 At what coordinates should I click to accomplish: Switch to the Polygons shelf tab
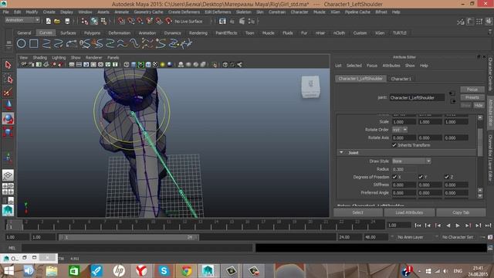click(x=92, y=32)
